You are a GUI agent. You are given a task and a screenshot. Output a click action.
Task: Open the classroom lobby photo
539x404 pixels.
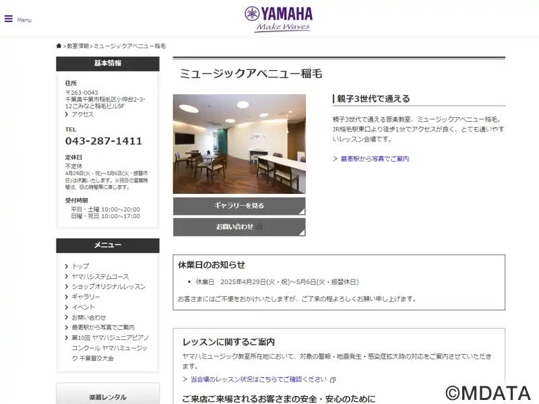[239, 144]
